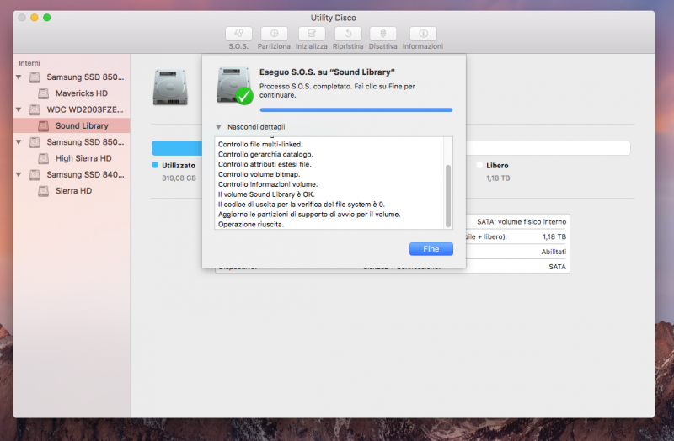The width and height of the screenshot is (674, 441).
Task: Click the 'Operazione riuscita.' log line
Action: [x=251, y=225]
